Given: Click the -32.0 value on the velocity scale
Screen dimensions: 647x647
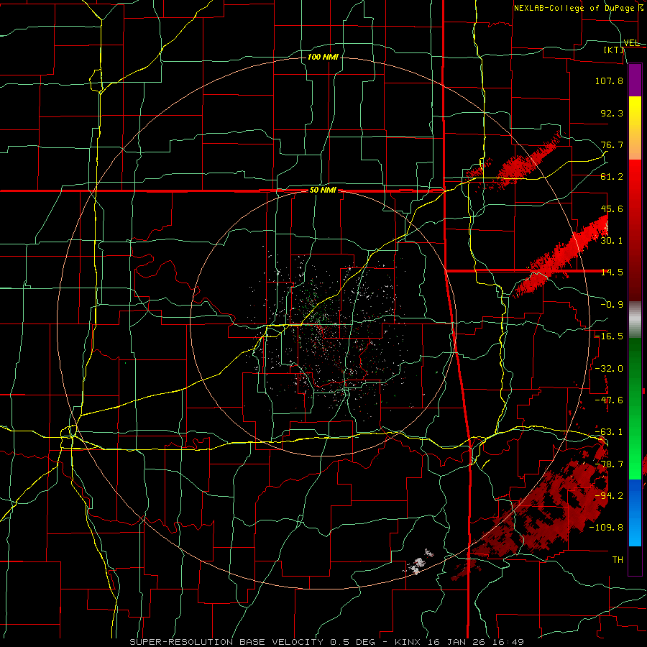Looking at the screenshot, I should tap(609, 369).
